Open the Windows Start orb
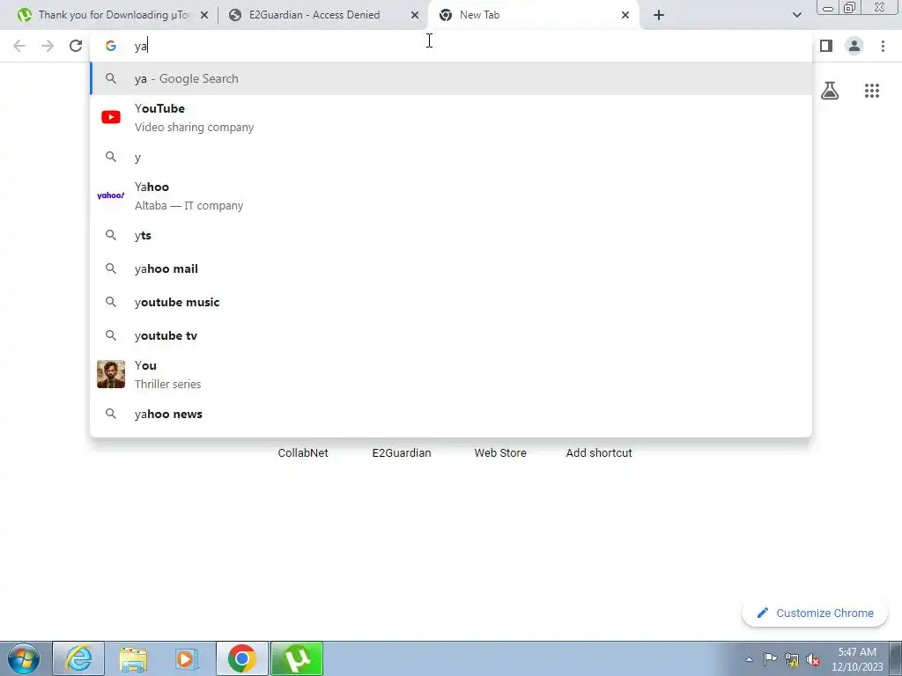 click(24, 658)
